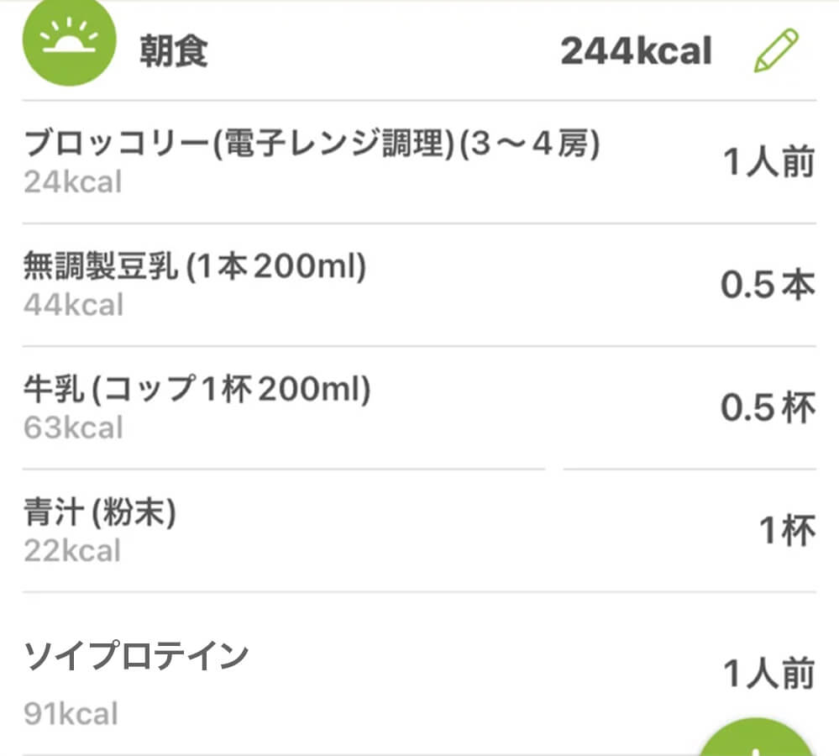This screenshot has height=756, width=839.
Task: Click the 44kcal label under soy milk
Action: coord(73,304)
